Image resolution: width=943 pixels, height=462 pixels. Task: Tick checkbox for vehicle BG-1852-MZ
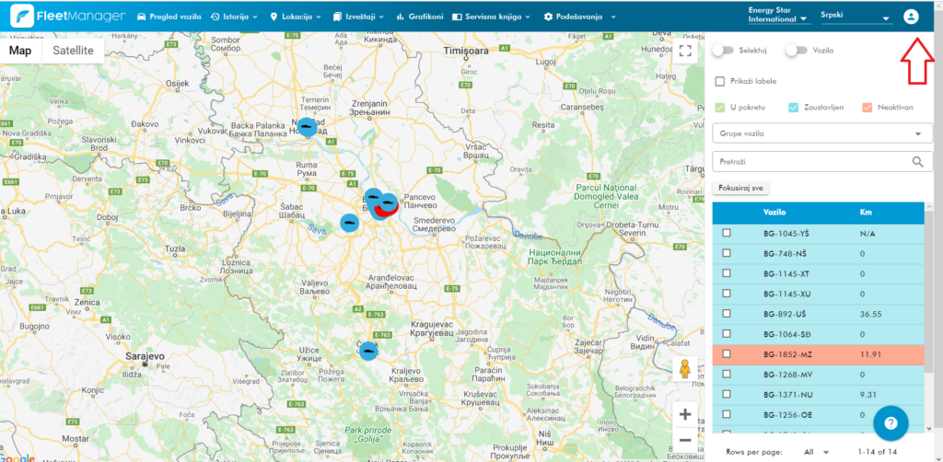click(x=727, y=353)
